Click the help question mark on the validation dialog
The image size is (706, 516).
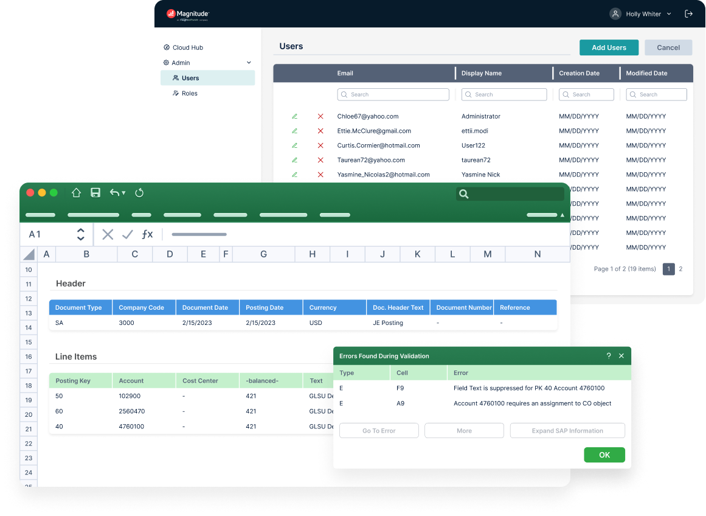tap(608, 356)
